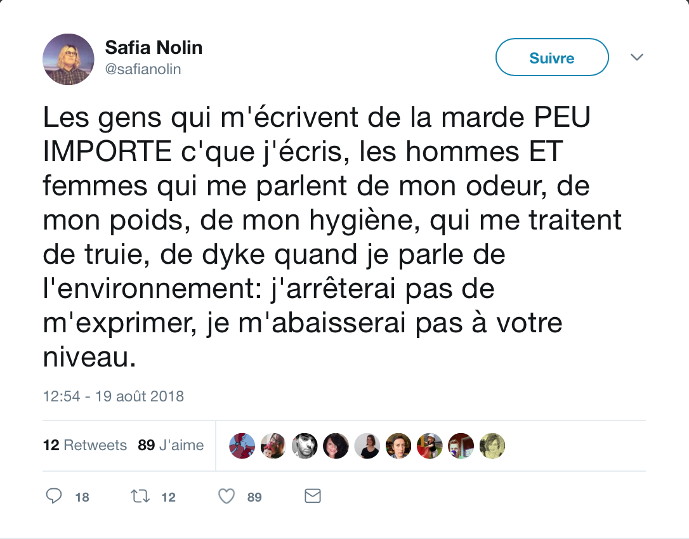Screen dimensions: 689x539
Task: Open the 89 J'aime list
Action: point(171,445)
